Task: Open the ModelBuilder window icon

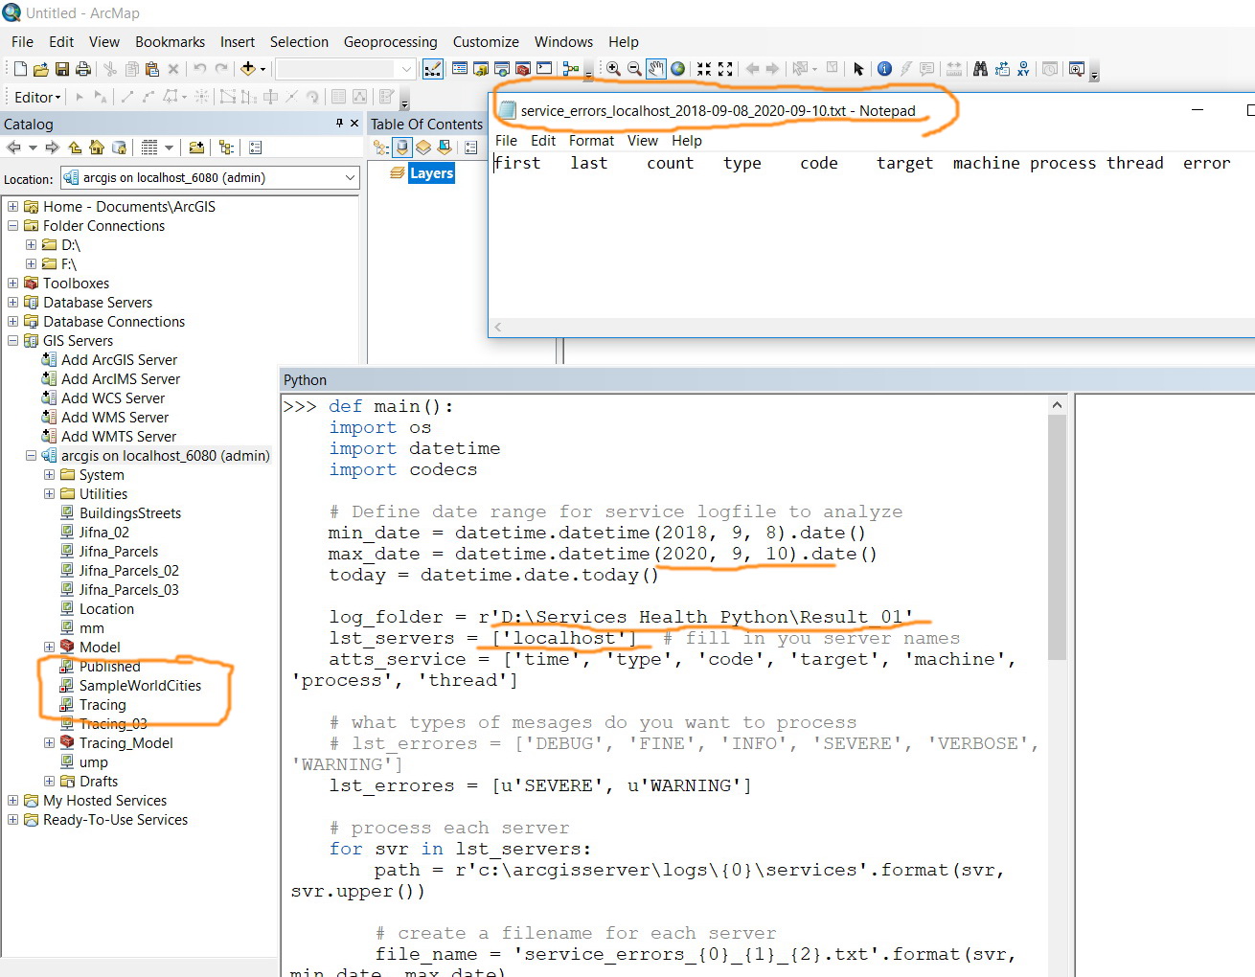Action: pyautogui.click(x=571, y=69)
